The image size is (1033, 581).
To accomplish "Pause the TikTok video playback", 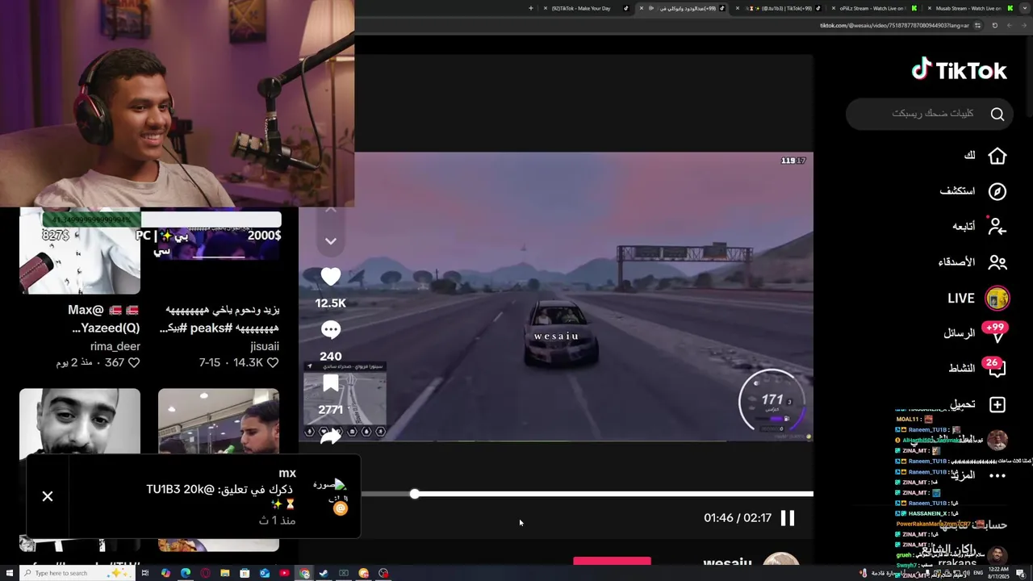I will 788,518.
